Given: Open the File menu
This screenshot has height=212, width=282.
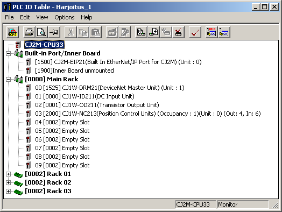Looking at the screenshot, I should 9,17.
